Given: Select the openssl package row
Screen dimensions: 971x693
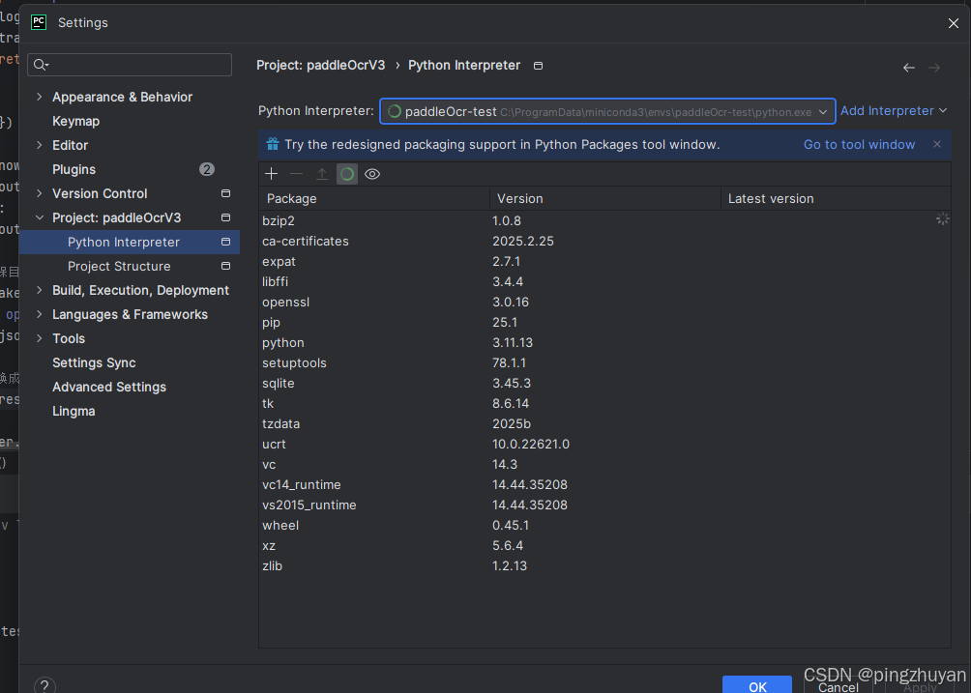Looking at the screenshot, I should pos(604,302).
